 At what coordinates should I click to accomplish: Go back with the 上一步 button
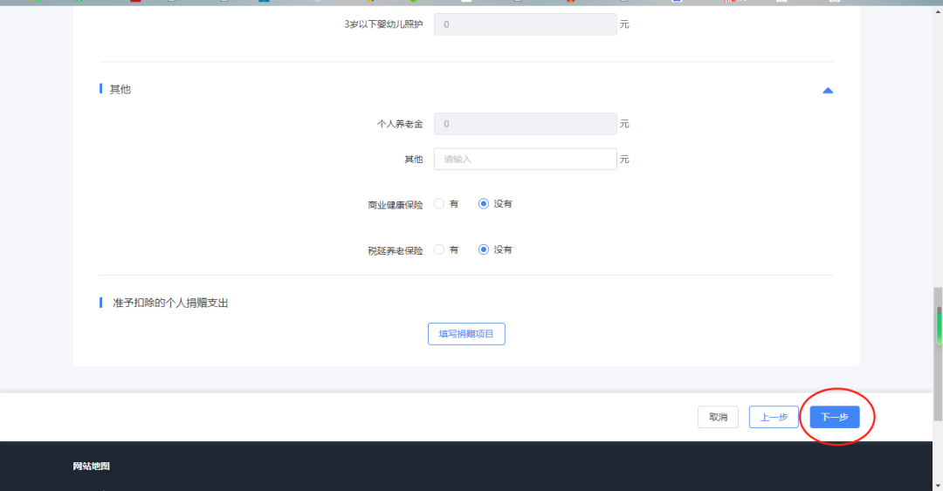point(774,417)
